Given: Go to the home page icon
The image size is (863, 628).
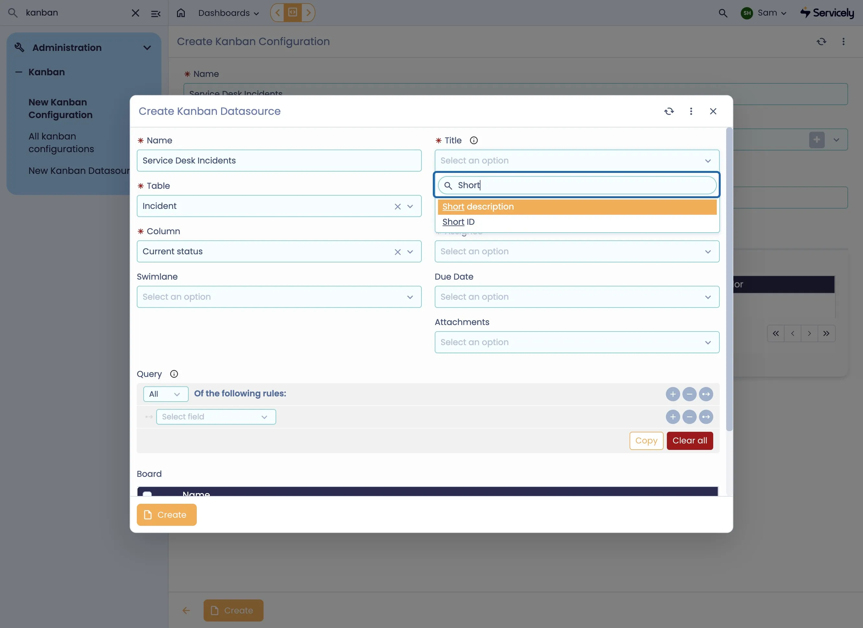Looking at the screenshot, I should pos(181,13).
